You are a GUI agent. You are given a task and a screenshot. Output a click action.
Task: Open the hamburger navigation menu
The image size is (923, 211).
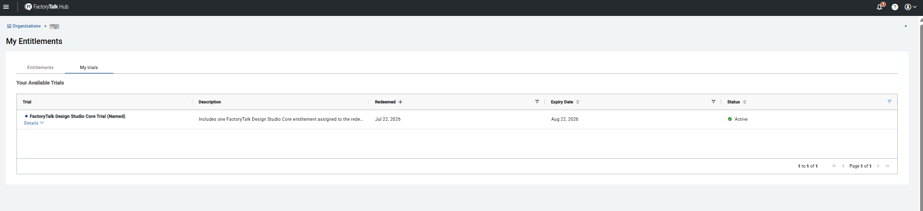click(x=6, y=7)
